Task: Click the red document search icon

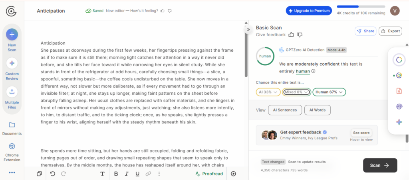Action: point(399,91)
